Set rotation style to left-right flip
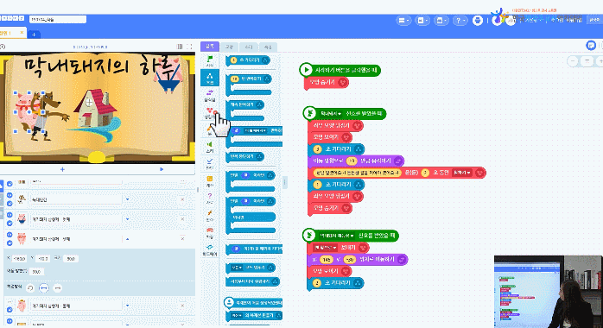The width and height of the screenshot is (603, 328). coord(44,287)
